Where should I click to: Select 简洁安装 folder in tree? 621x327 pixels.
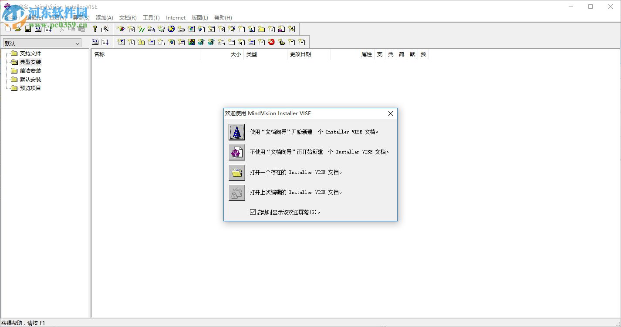click(x=30, y=71)
